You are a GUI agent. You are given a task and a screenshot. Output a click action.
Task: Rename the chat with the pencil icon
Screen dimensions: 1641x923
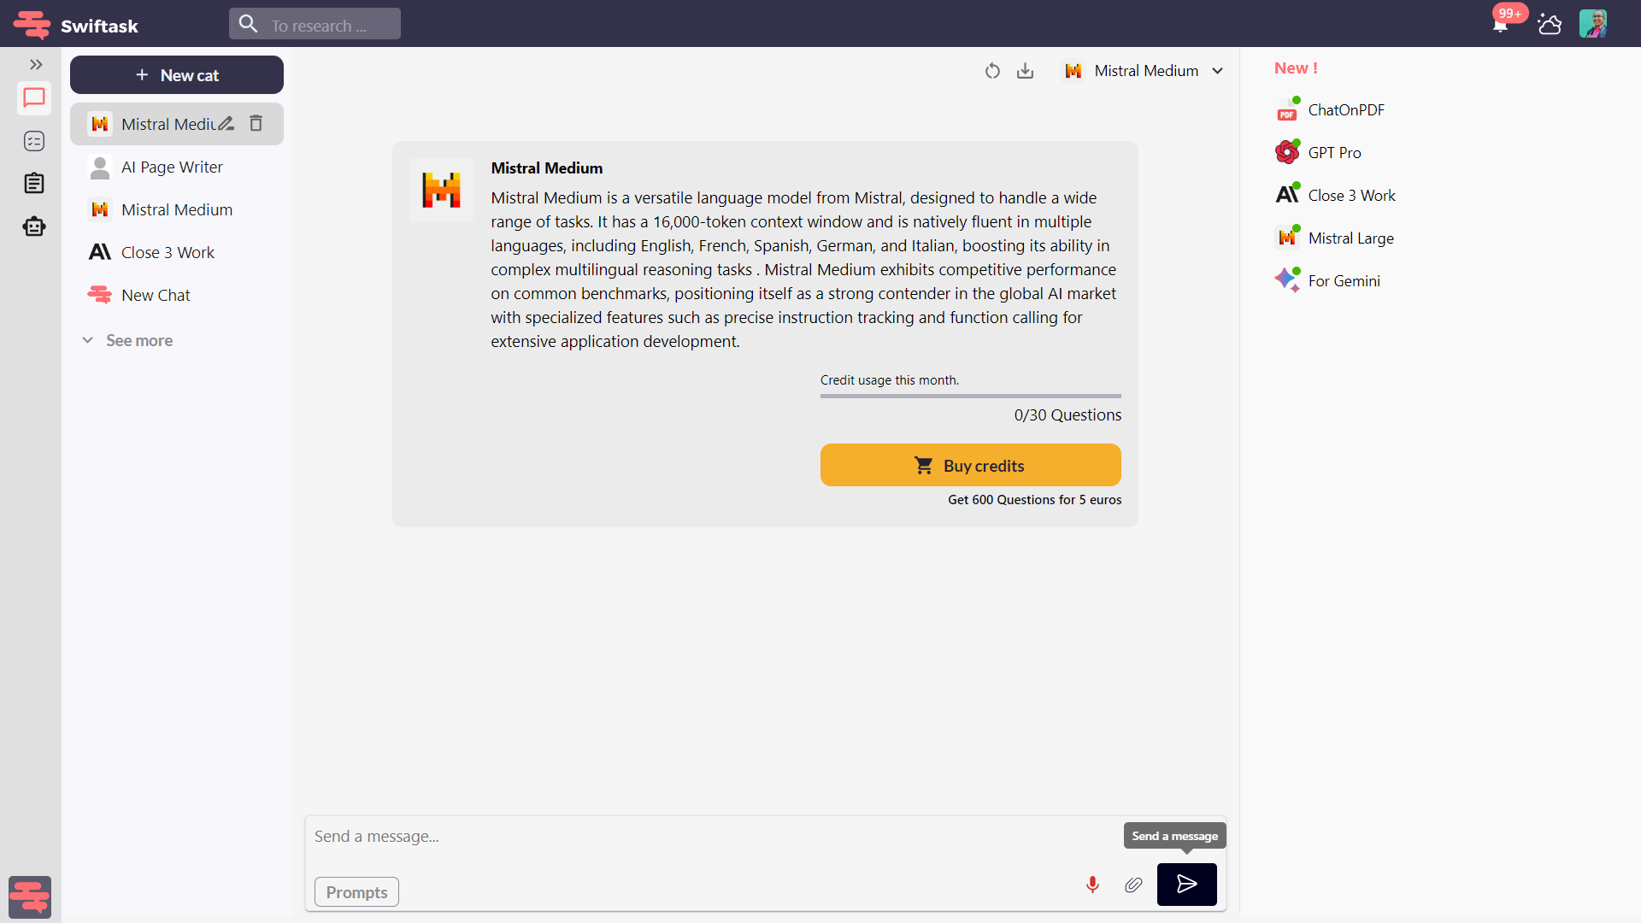(225, 123)
